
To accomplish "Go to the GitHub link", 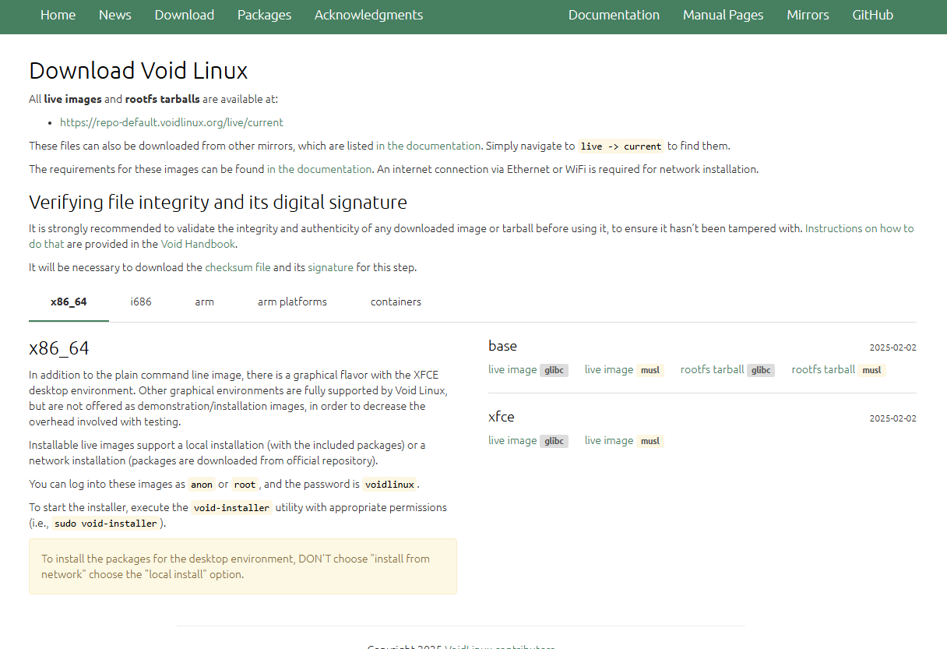I will 872,15.
